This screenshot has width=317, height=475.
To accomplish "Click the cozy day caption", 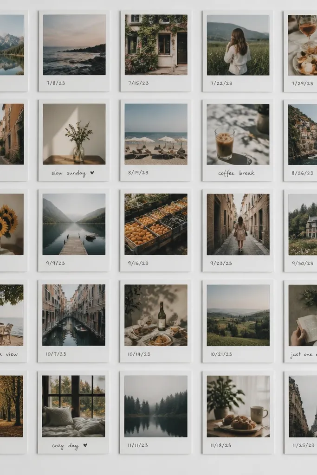I will (x=65, y=446).
